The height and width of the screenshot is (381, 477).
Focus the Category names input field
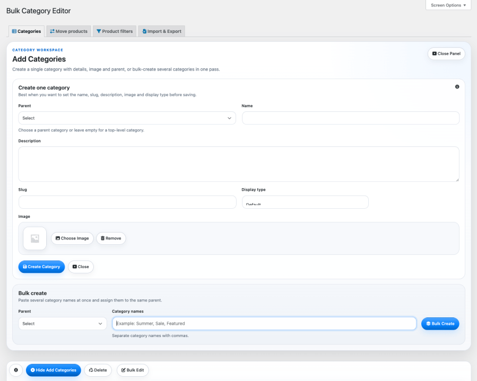pyautogui.click(x=264, y=324)
